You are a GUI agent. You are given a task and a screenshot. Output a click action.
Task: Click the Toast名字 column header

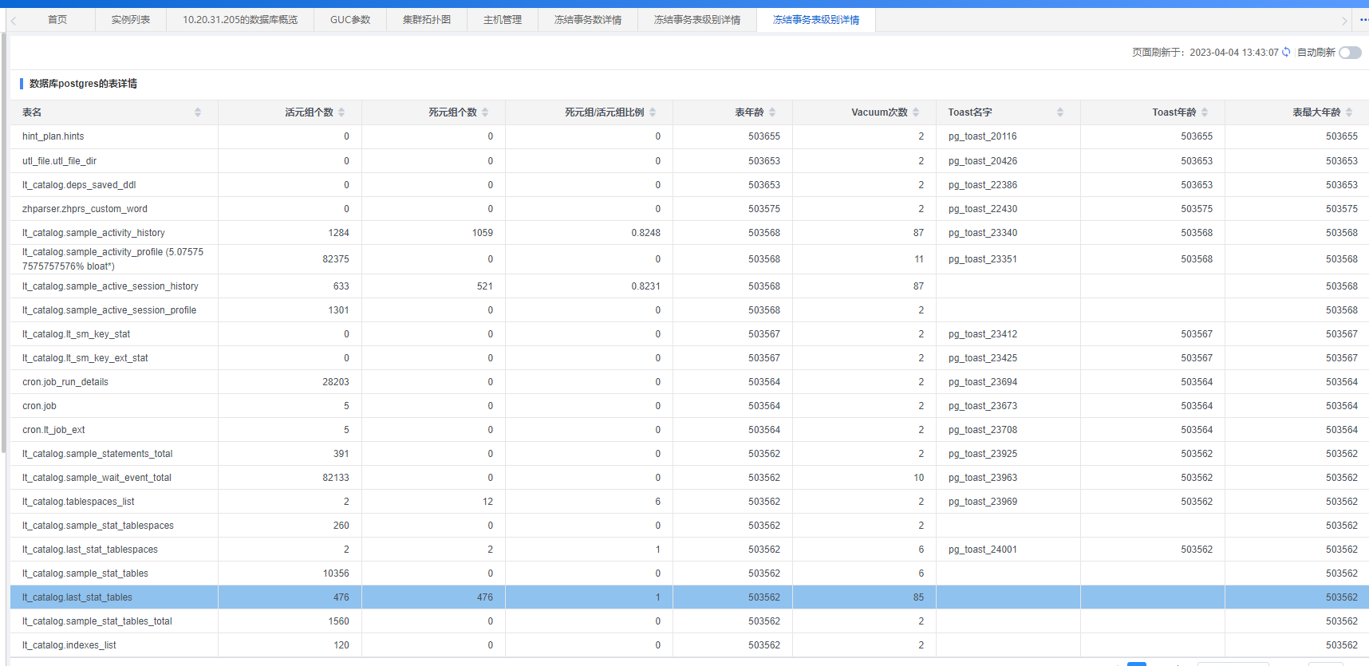pyautogui.click(x=1008, y=112)
